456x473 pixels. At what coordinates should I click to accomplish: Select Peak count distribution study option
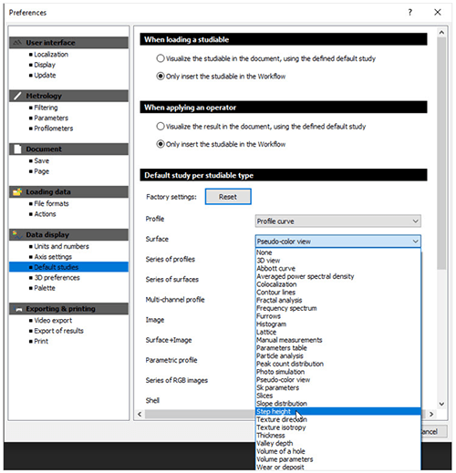pyautogui.click(x=338, y=364)
